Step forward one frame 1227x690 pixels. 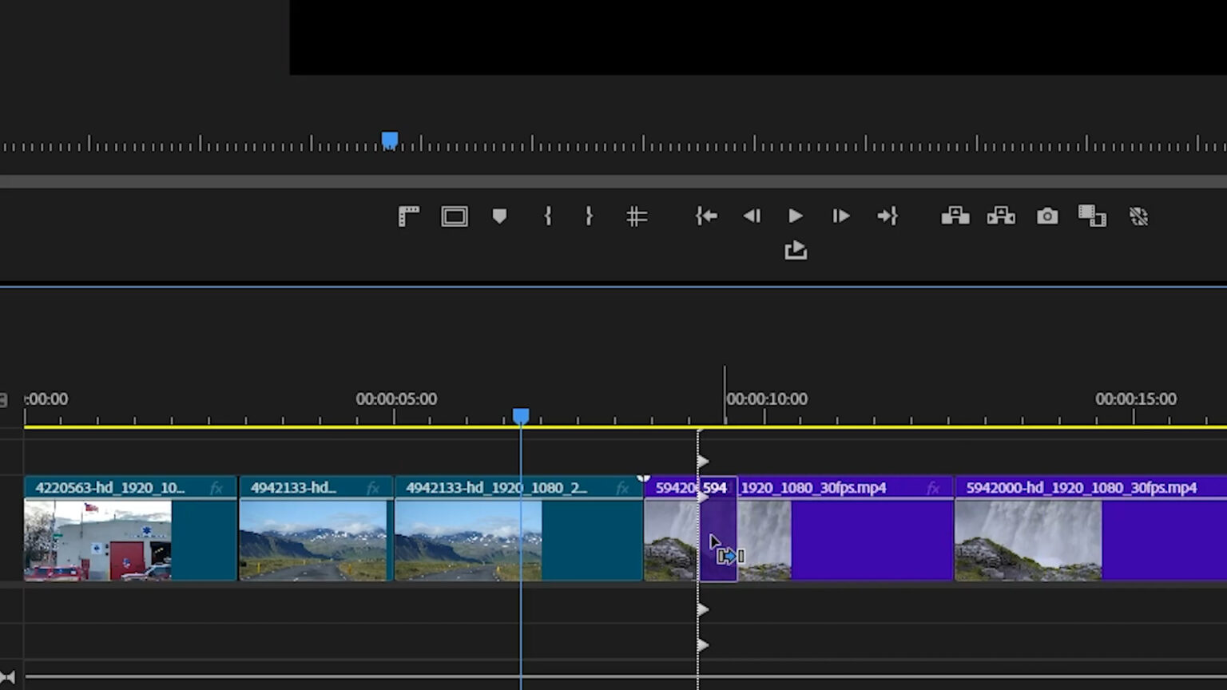click(x=840, y=216)
